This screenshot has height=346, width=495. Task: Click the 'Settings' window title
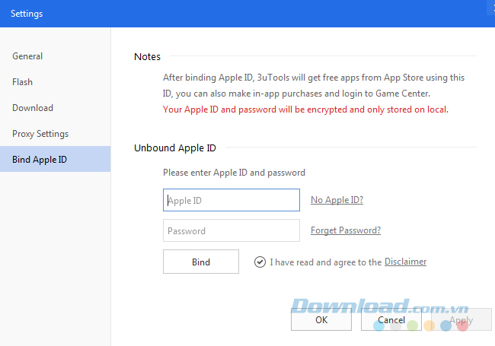click(x=27, y=14)
